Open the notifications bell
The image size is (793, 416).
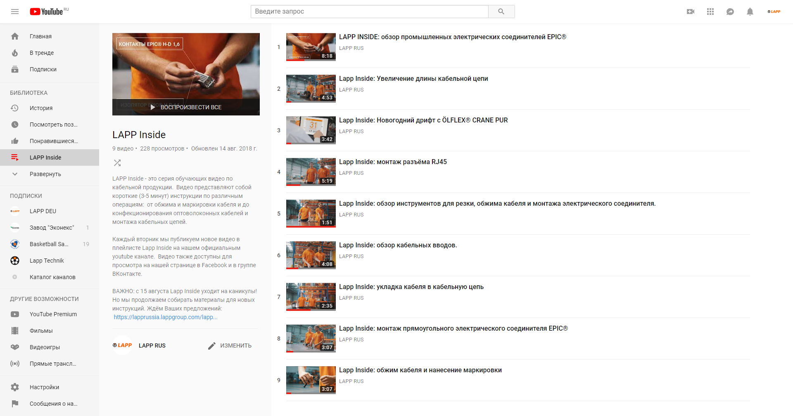point(750,12)
